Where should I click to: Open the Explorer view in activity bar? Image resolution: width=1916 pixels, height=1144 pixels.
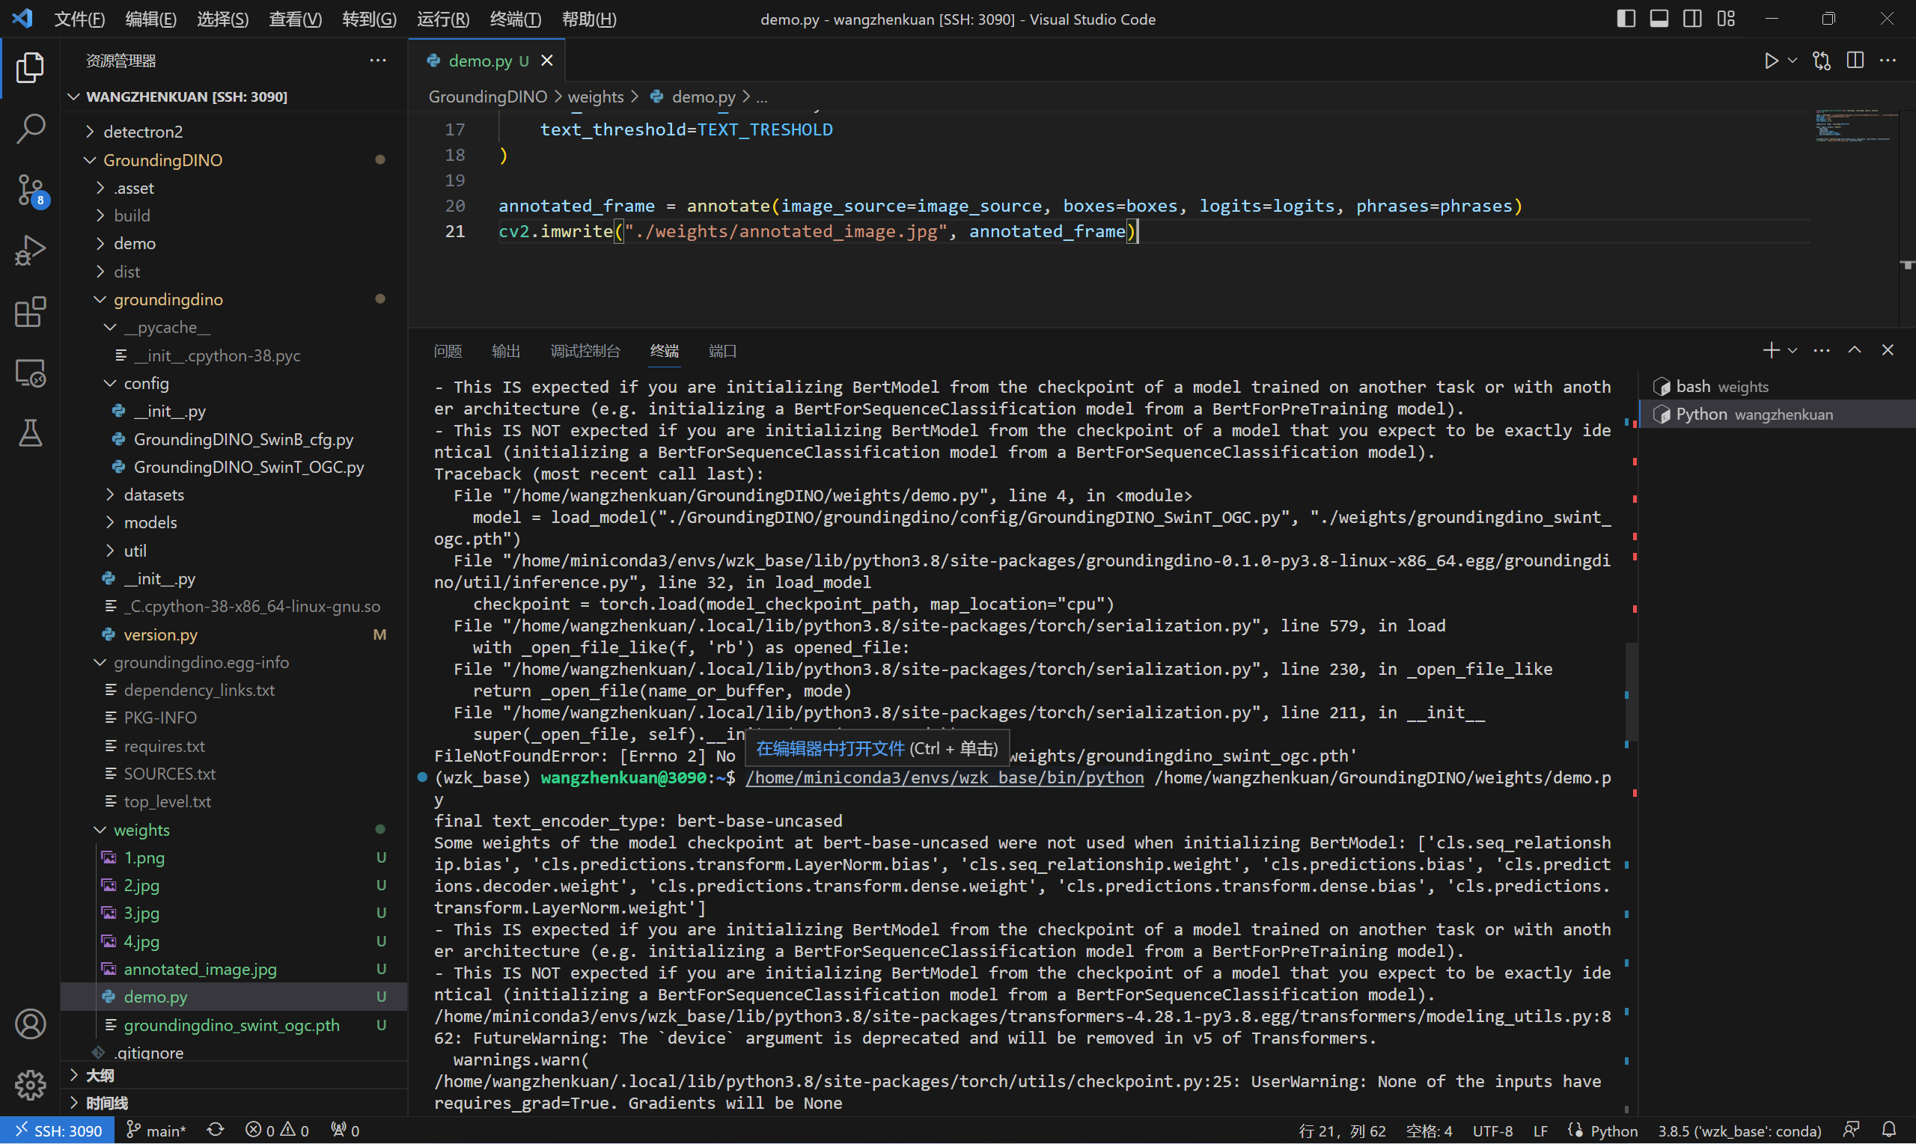click(x=30, y=67)
